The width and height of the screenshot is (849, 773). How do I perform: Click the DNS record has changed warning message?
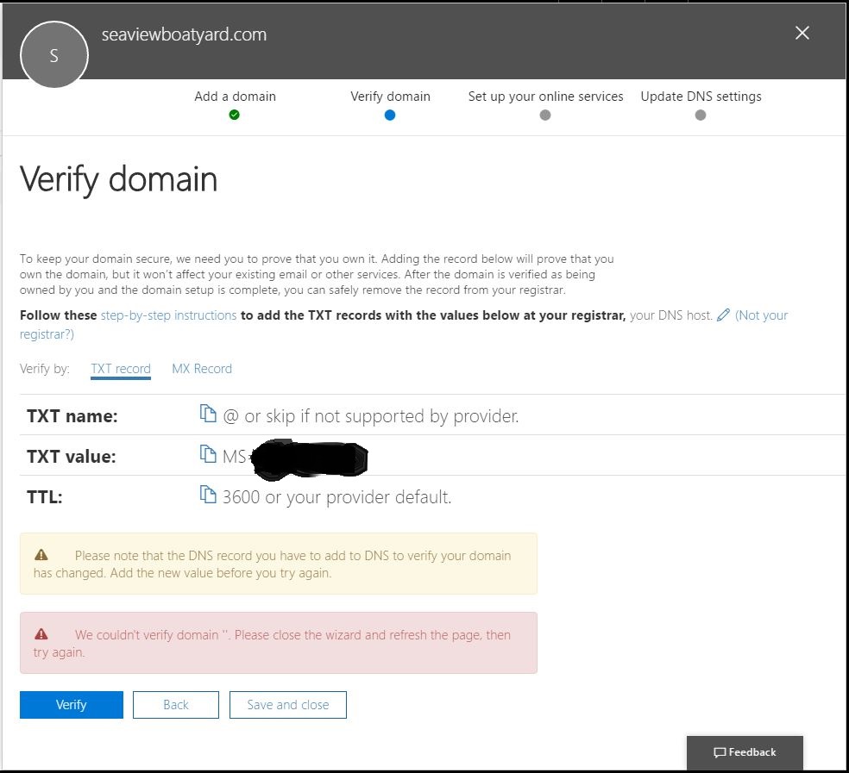pyautogui.click(x=279, y=564)
